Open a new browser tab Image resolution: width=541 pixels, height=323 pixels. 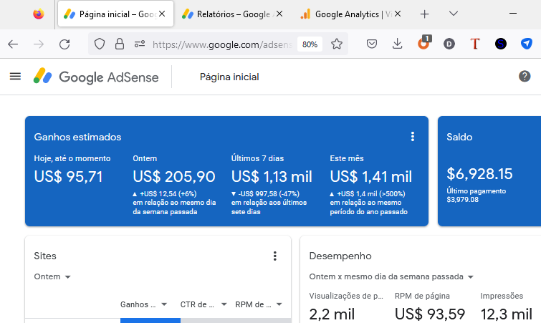(424, 14)
